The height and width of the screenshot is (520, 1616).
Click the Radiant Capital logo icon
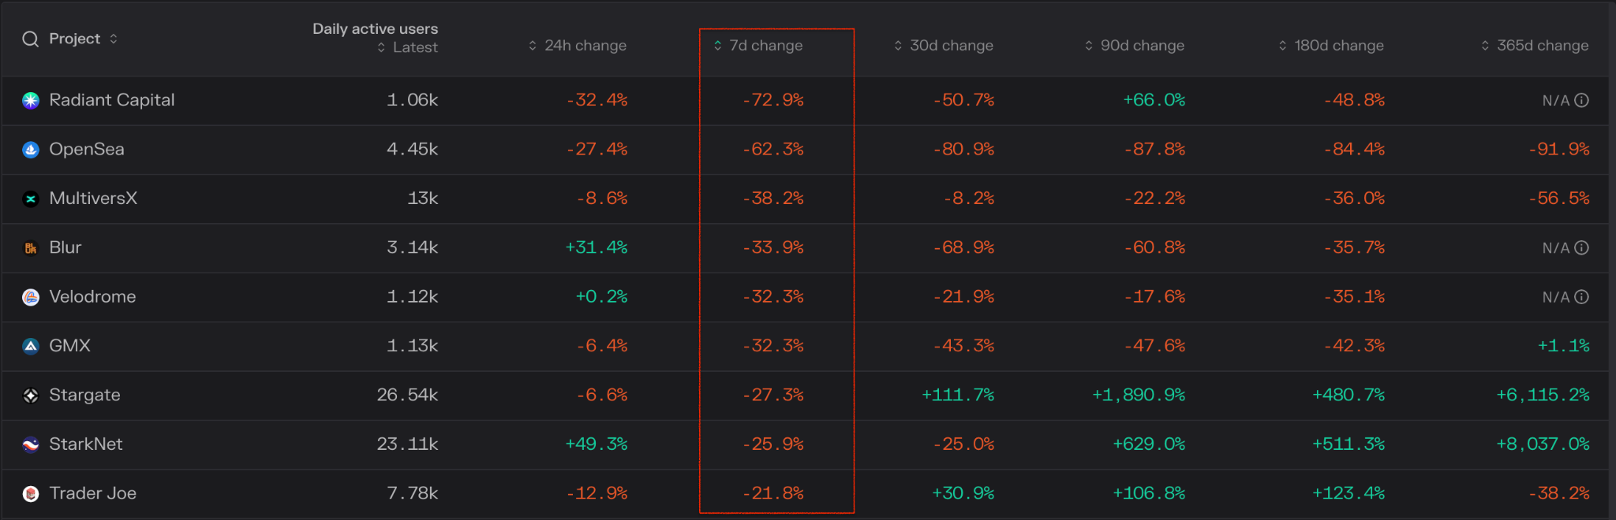click(31, 100)
